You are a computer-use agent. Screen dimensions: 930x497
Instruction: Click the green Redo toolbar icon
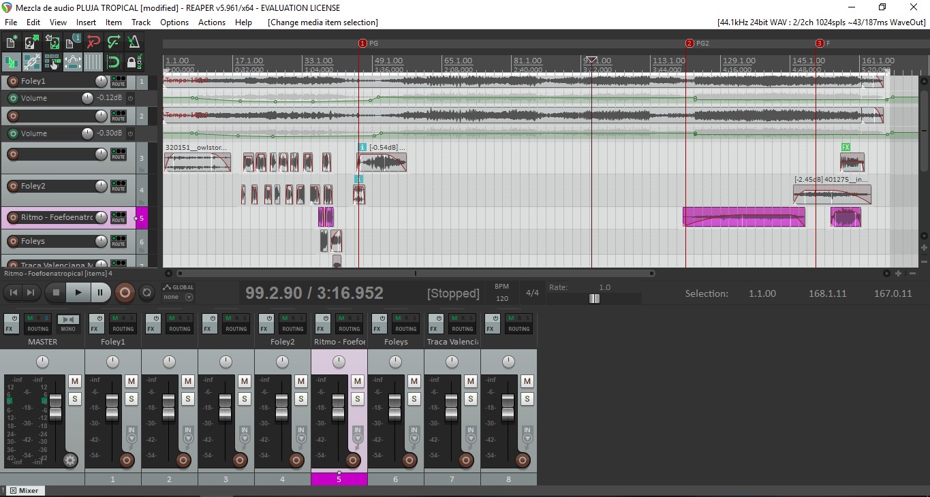[x=114, y=43]
